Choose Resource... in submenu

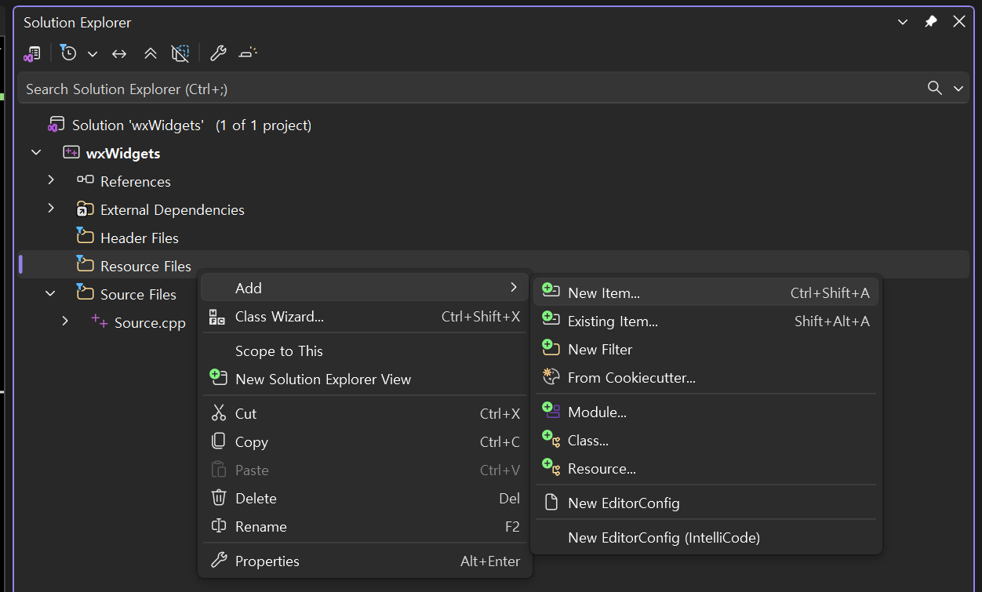[706, 468]
